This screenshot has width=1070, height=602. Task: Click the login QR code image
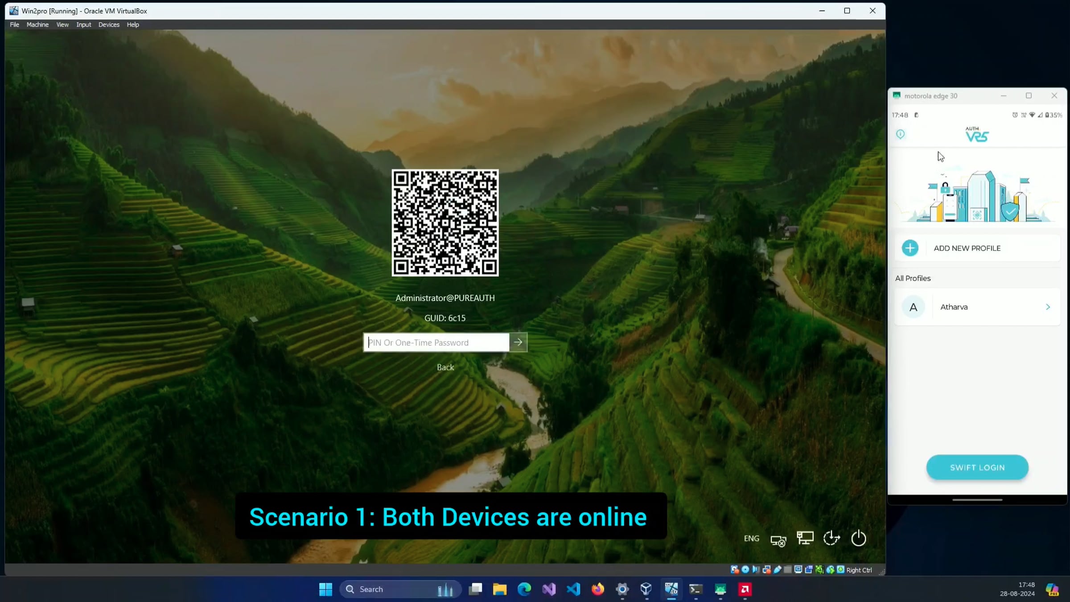point(445,223)
